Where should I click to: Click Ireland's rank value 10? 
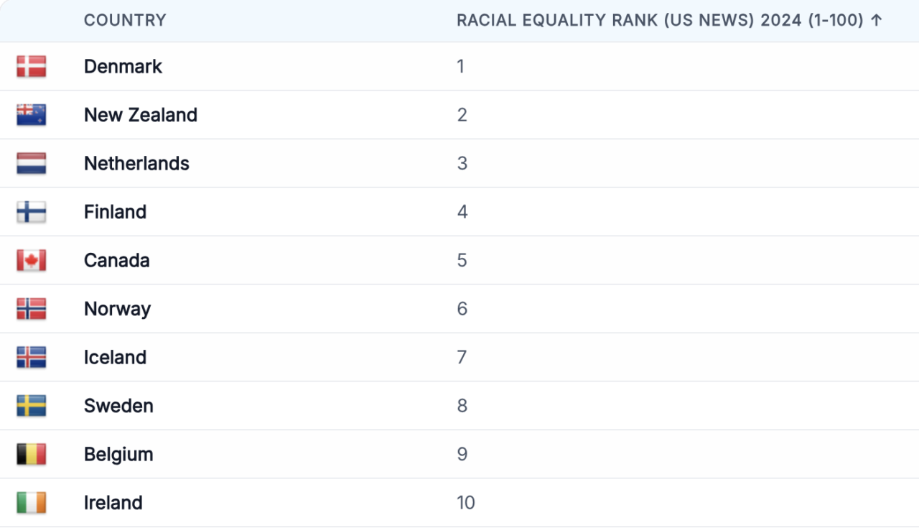coord(466,503)
